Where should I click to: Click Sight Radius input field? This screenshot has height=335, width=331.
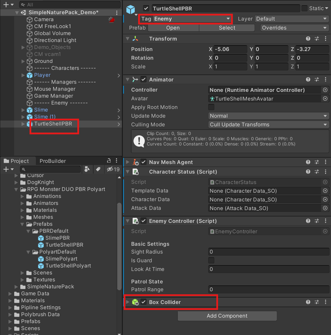coord(268,252)
